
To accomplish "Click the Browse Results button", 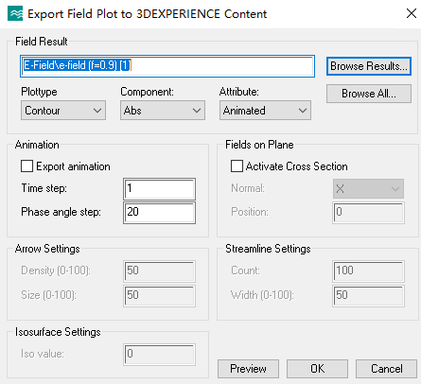I will pyautogui.click(x=369, y=66).
